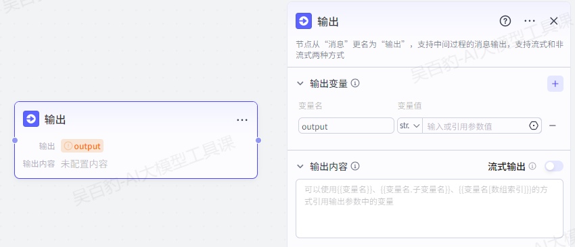The height and width of the screenshot is (247, 575).
Task: Open the variable reference picker hexagon icon
Action: coord(534,126)
